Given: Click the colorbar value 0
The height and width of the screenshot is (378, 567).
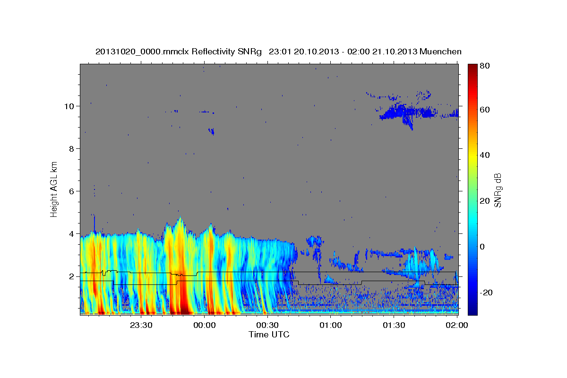Looking at the screenshot, I should tap(483, 247).
